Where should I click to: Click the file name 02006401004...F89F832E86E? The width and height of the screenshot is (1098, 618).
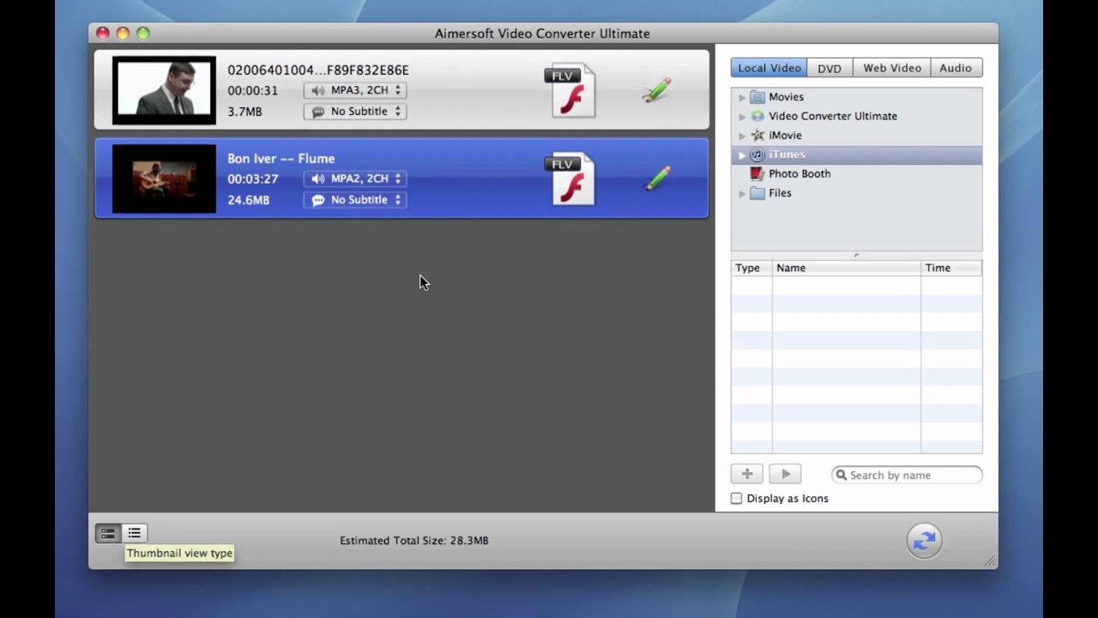click(x=318, y=70)
